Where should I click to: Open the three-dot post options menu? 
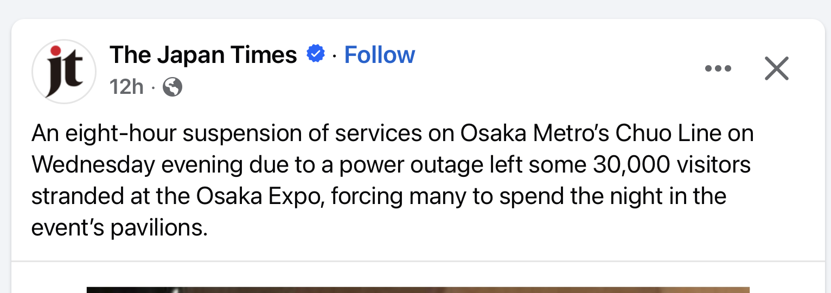[x=718, y=69]
